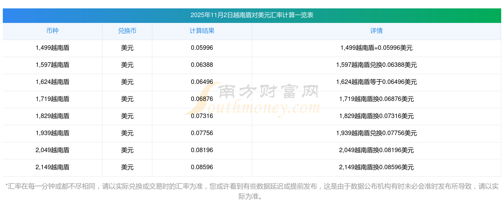Click the 0.08196 result value

202,150
